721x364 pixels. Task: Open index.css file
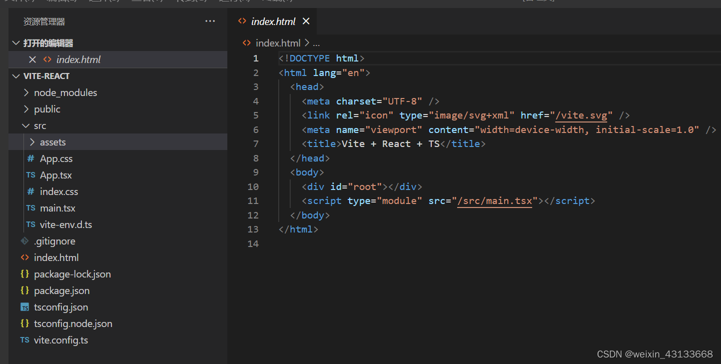coord(59,191)
